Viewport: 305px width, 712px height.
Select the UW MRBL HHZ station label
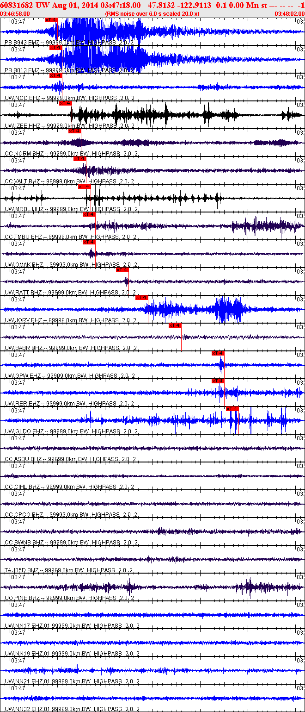pos(71,209)
